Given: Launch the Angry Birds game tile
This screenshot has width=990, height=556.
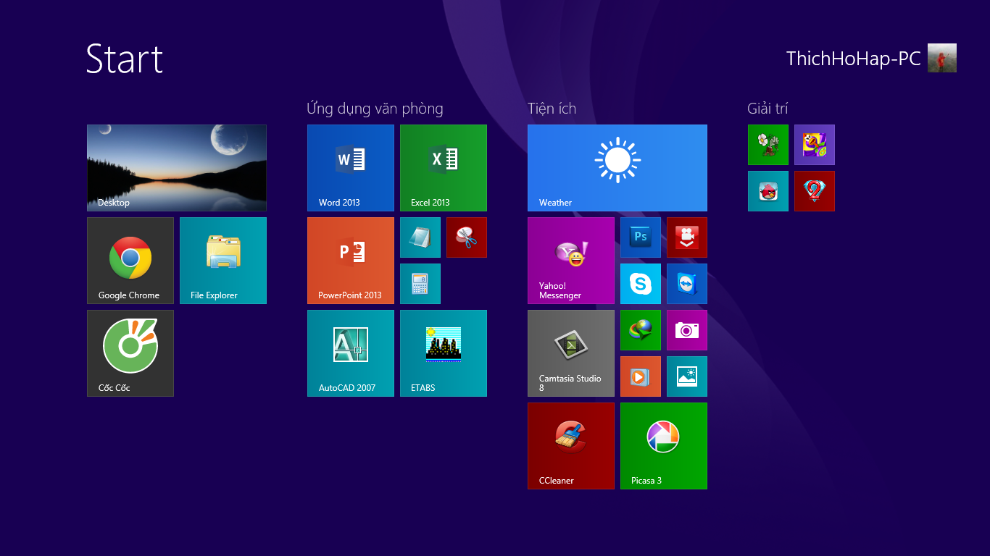Looking at the screenshot, I should point(768,191).
